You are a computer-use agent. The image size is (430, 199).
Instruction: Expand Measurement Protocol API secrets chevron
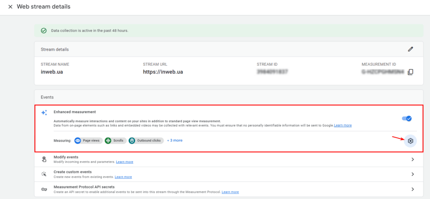pyautogui.click(x=413, y=189)
